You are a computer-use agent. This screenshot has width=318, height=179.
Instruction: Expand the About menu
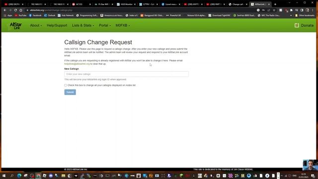[x=36, y=25]
